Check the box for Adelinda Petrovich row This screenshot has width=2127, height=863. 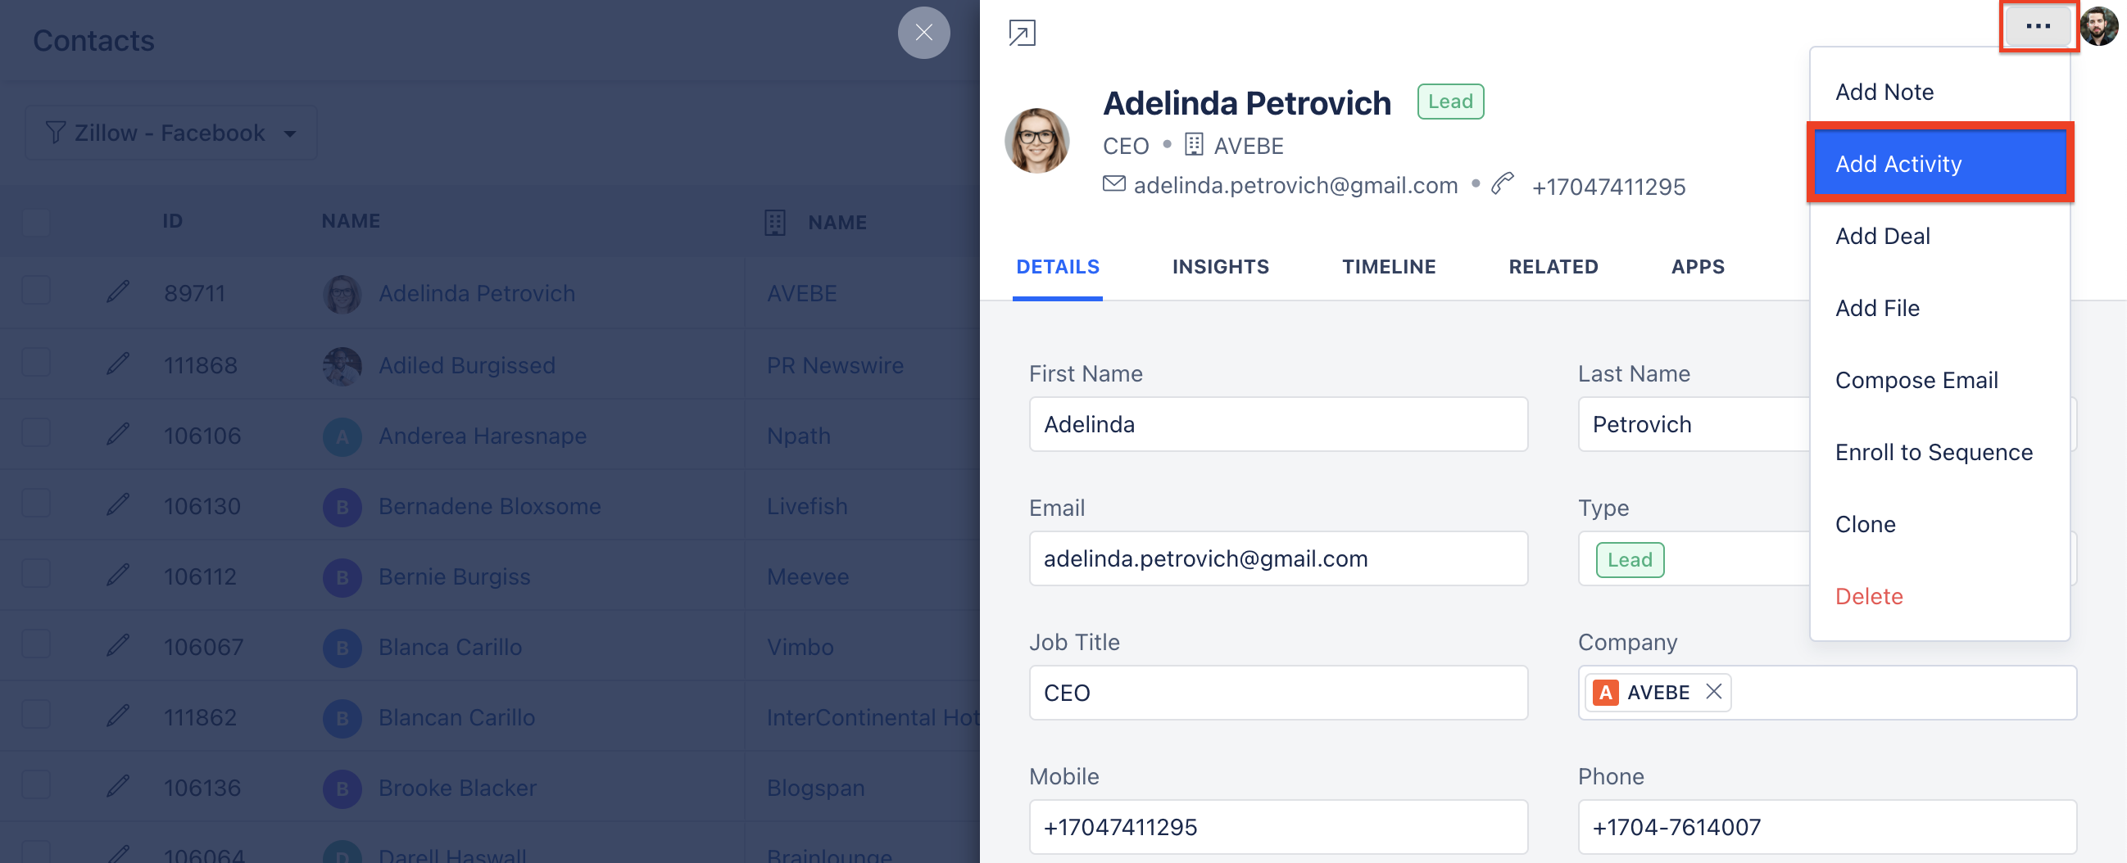tap(36, 291)
